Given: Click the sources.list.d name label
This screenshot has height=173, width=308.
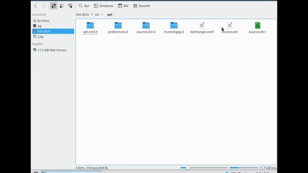Looking at the screenshot, I should 146,32.
